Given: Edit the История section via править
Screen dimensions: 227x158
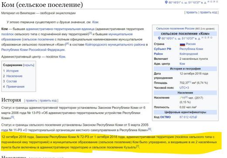Looking at the screenshot, I should point(31,100).
